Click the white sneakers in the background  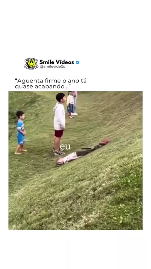pos(74,114)
